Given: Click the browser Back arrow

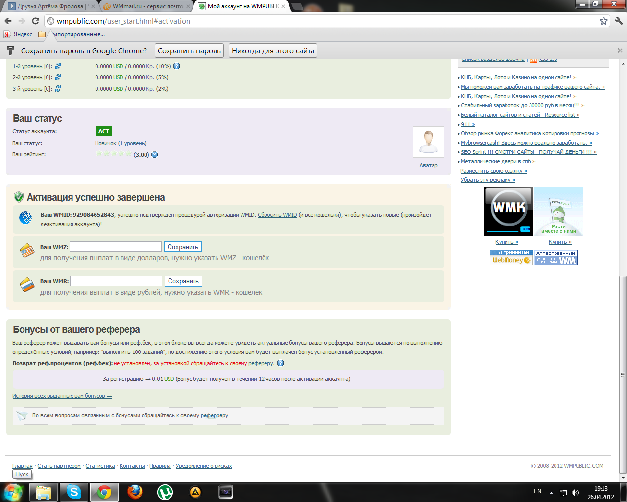Looking at the screenshot, I should pyautogui.click(x=8, y=21).
